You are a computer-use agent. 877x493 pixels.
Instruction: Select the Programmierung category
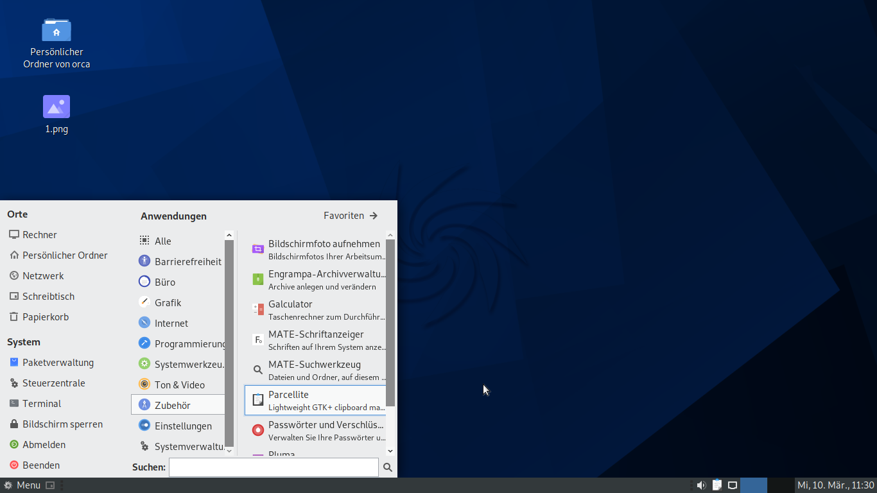tap(178, 344)
